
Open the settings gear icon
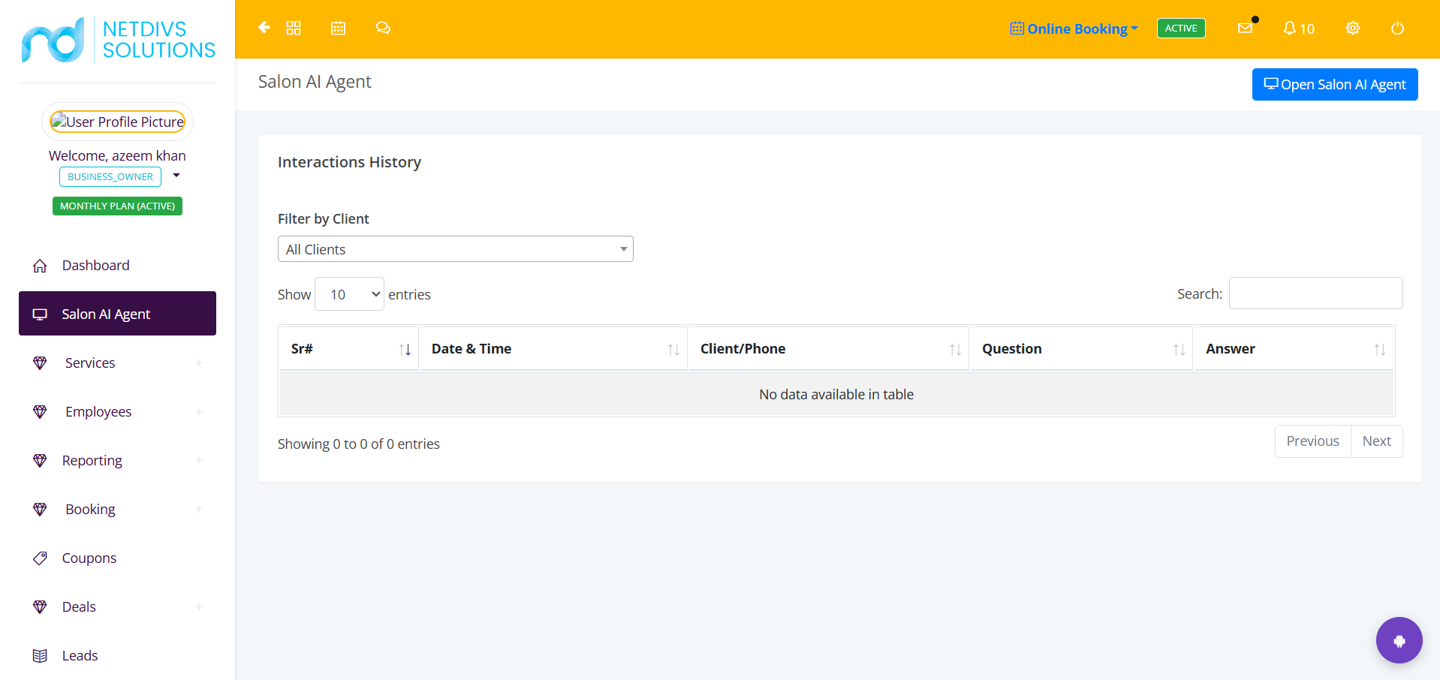coord(1353,28)
